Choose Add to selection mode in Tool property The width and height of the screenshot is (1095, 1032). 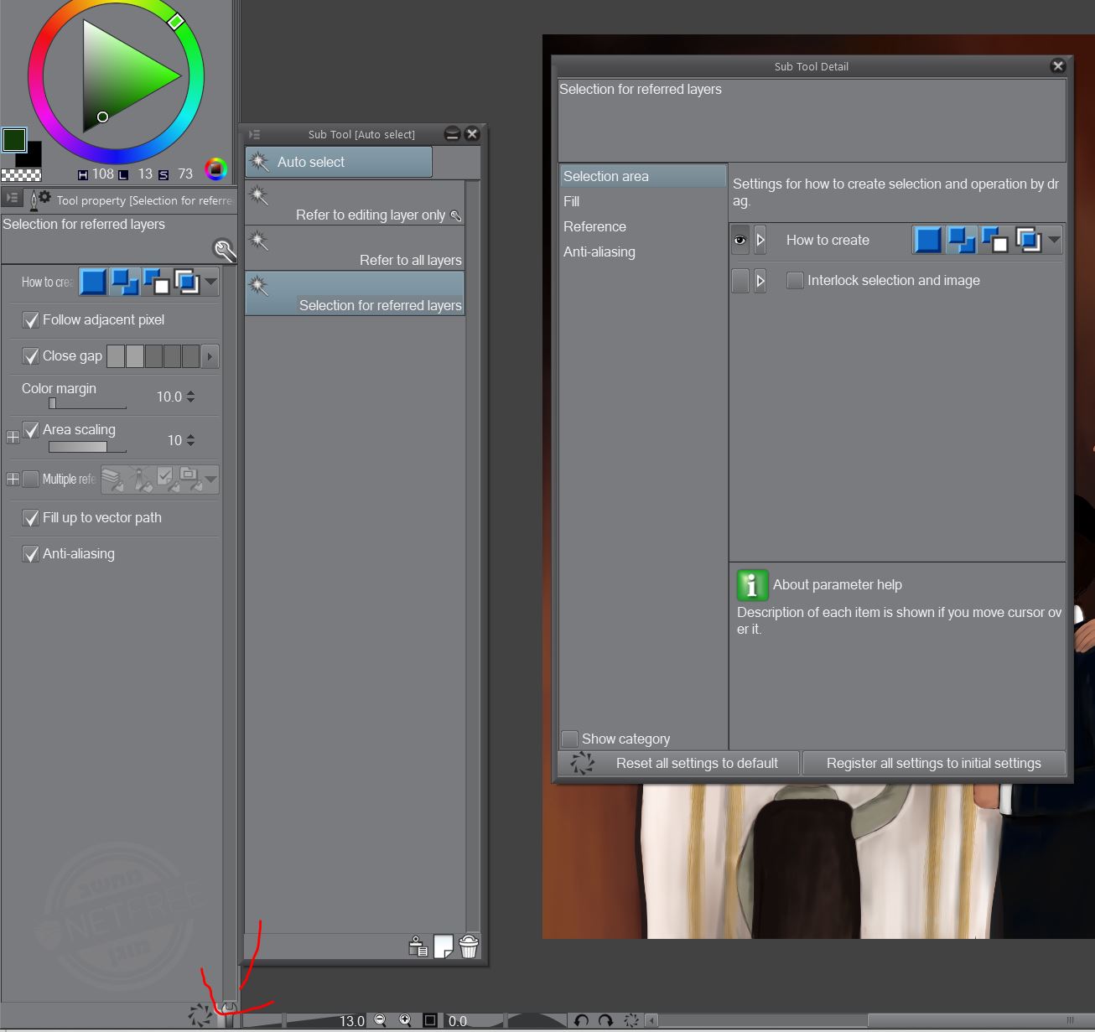point(124,282)
